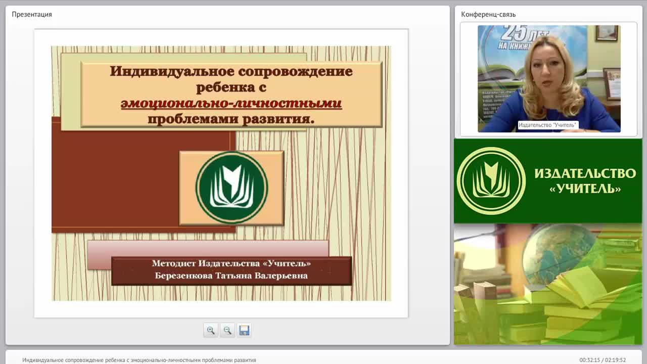Viewport: 647px width, 364px height.
Task: Click the time counter 00:32:15 / 02:19:52
Action: click(x=603, y=360)
